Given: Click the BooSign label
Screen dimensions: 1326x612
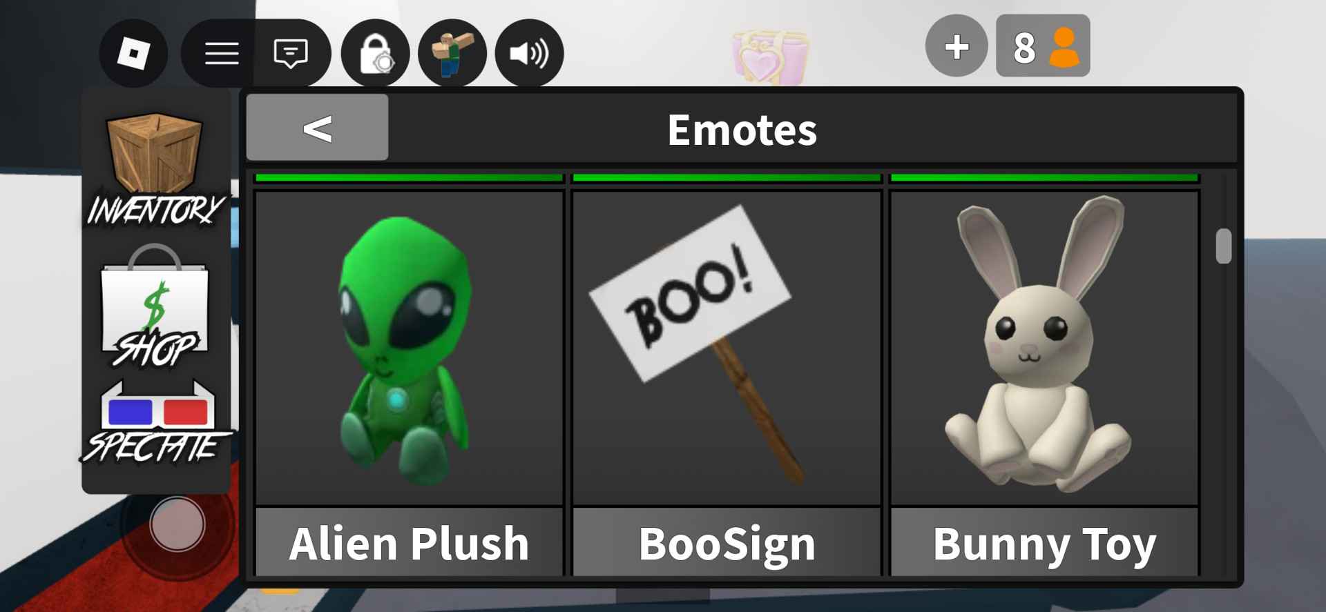Looking at the screenshot, I should 727,543.
